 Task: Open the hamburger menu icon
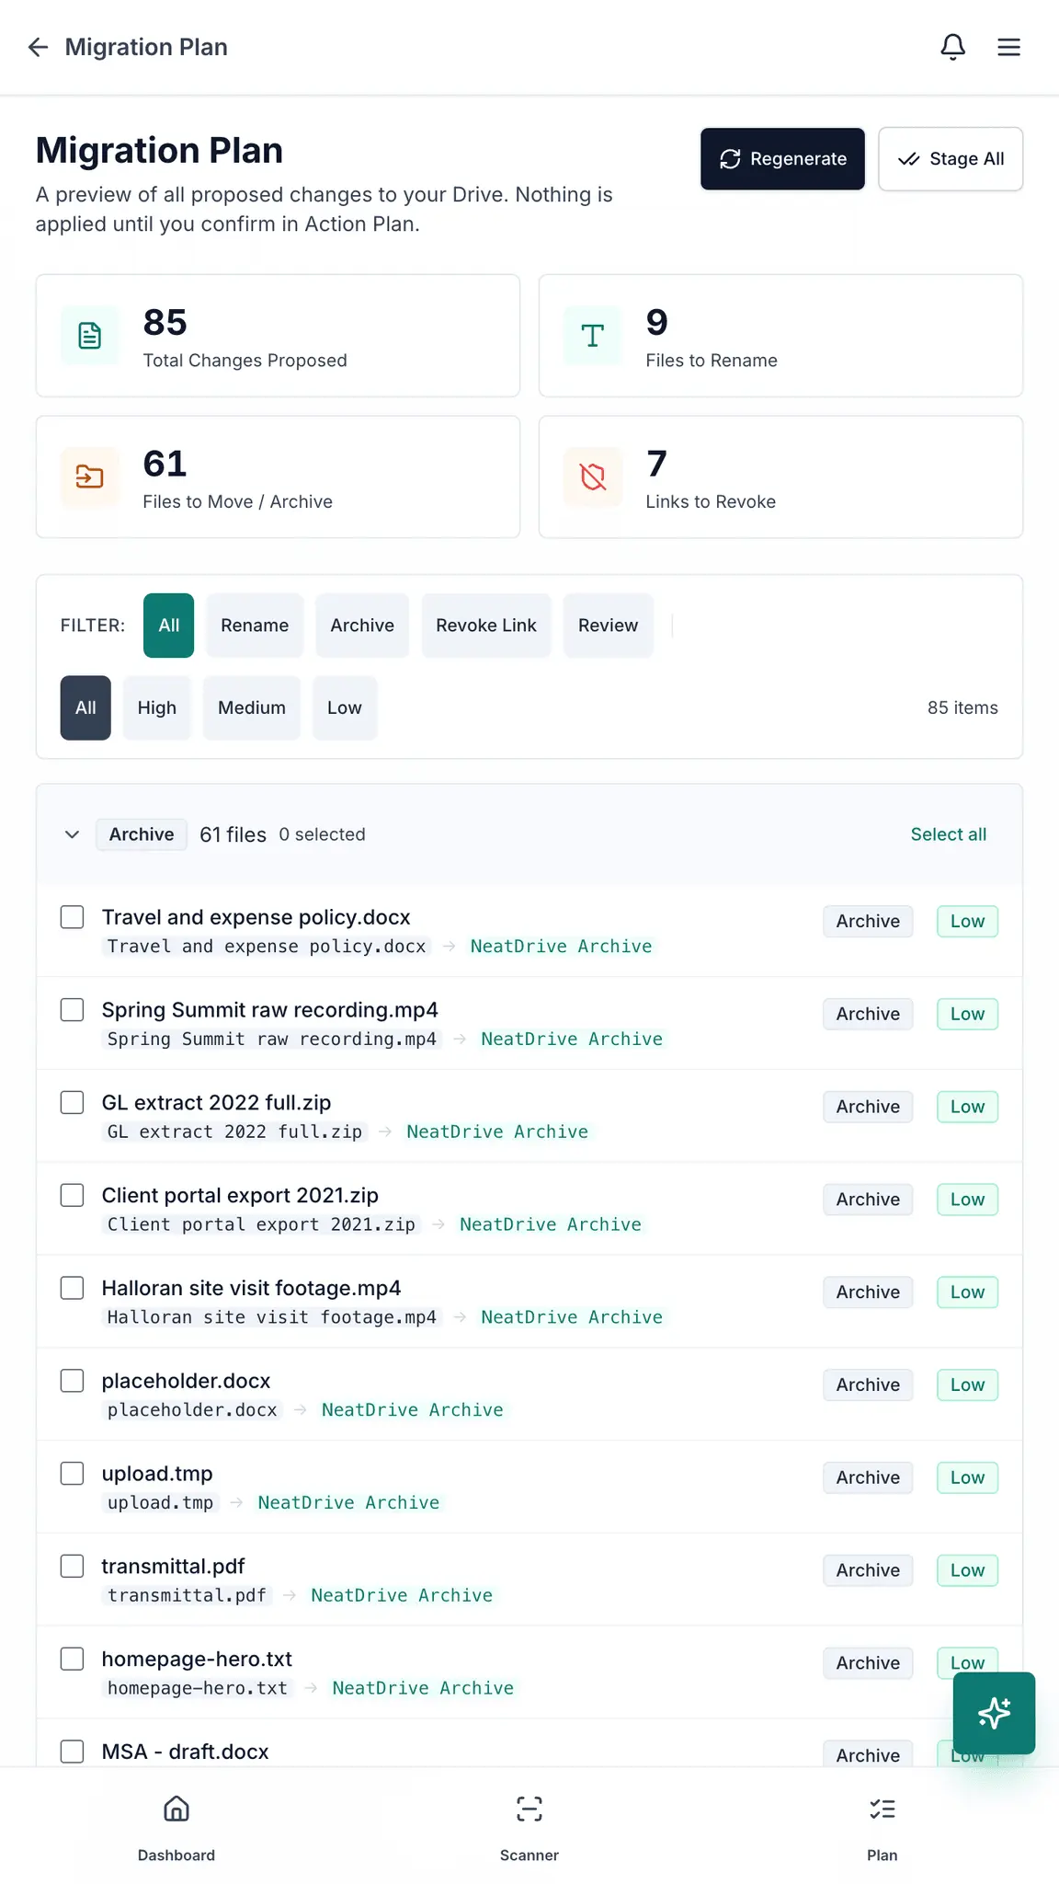coord(1009,47)
